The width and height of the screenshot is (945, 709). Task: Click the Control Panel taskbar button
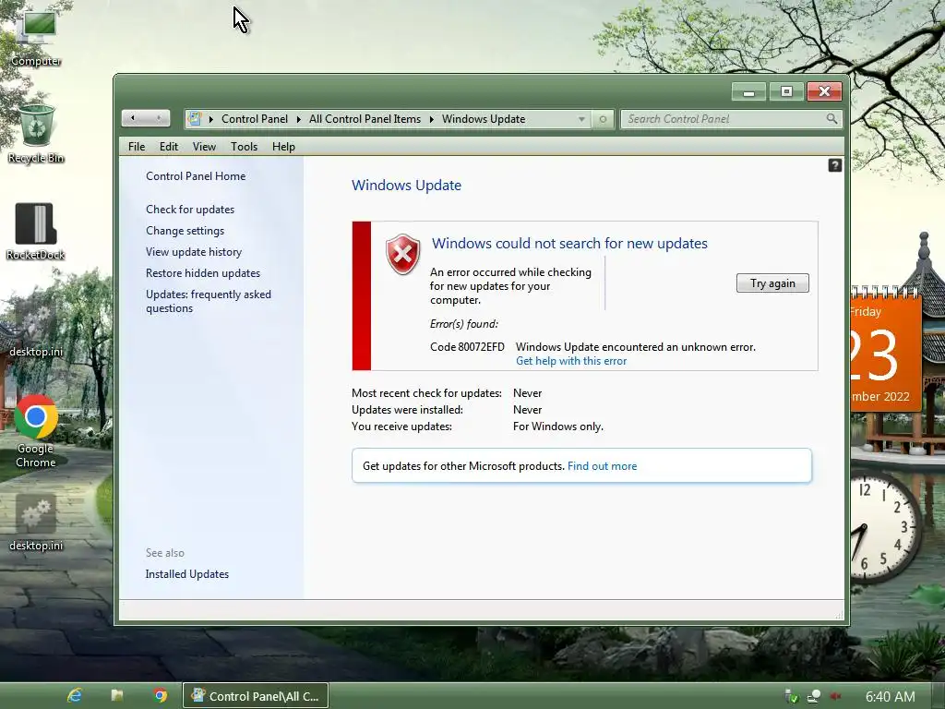click(255, 696)
